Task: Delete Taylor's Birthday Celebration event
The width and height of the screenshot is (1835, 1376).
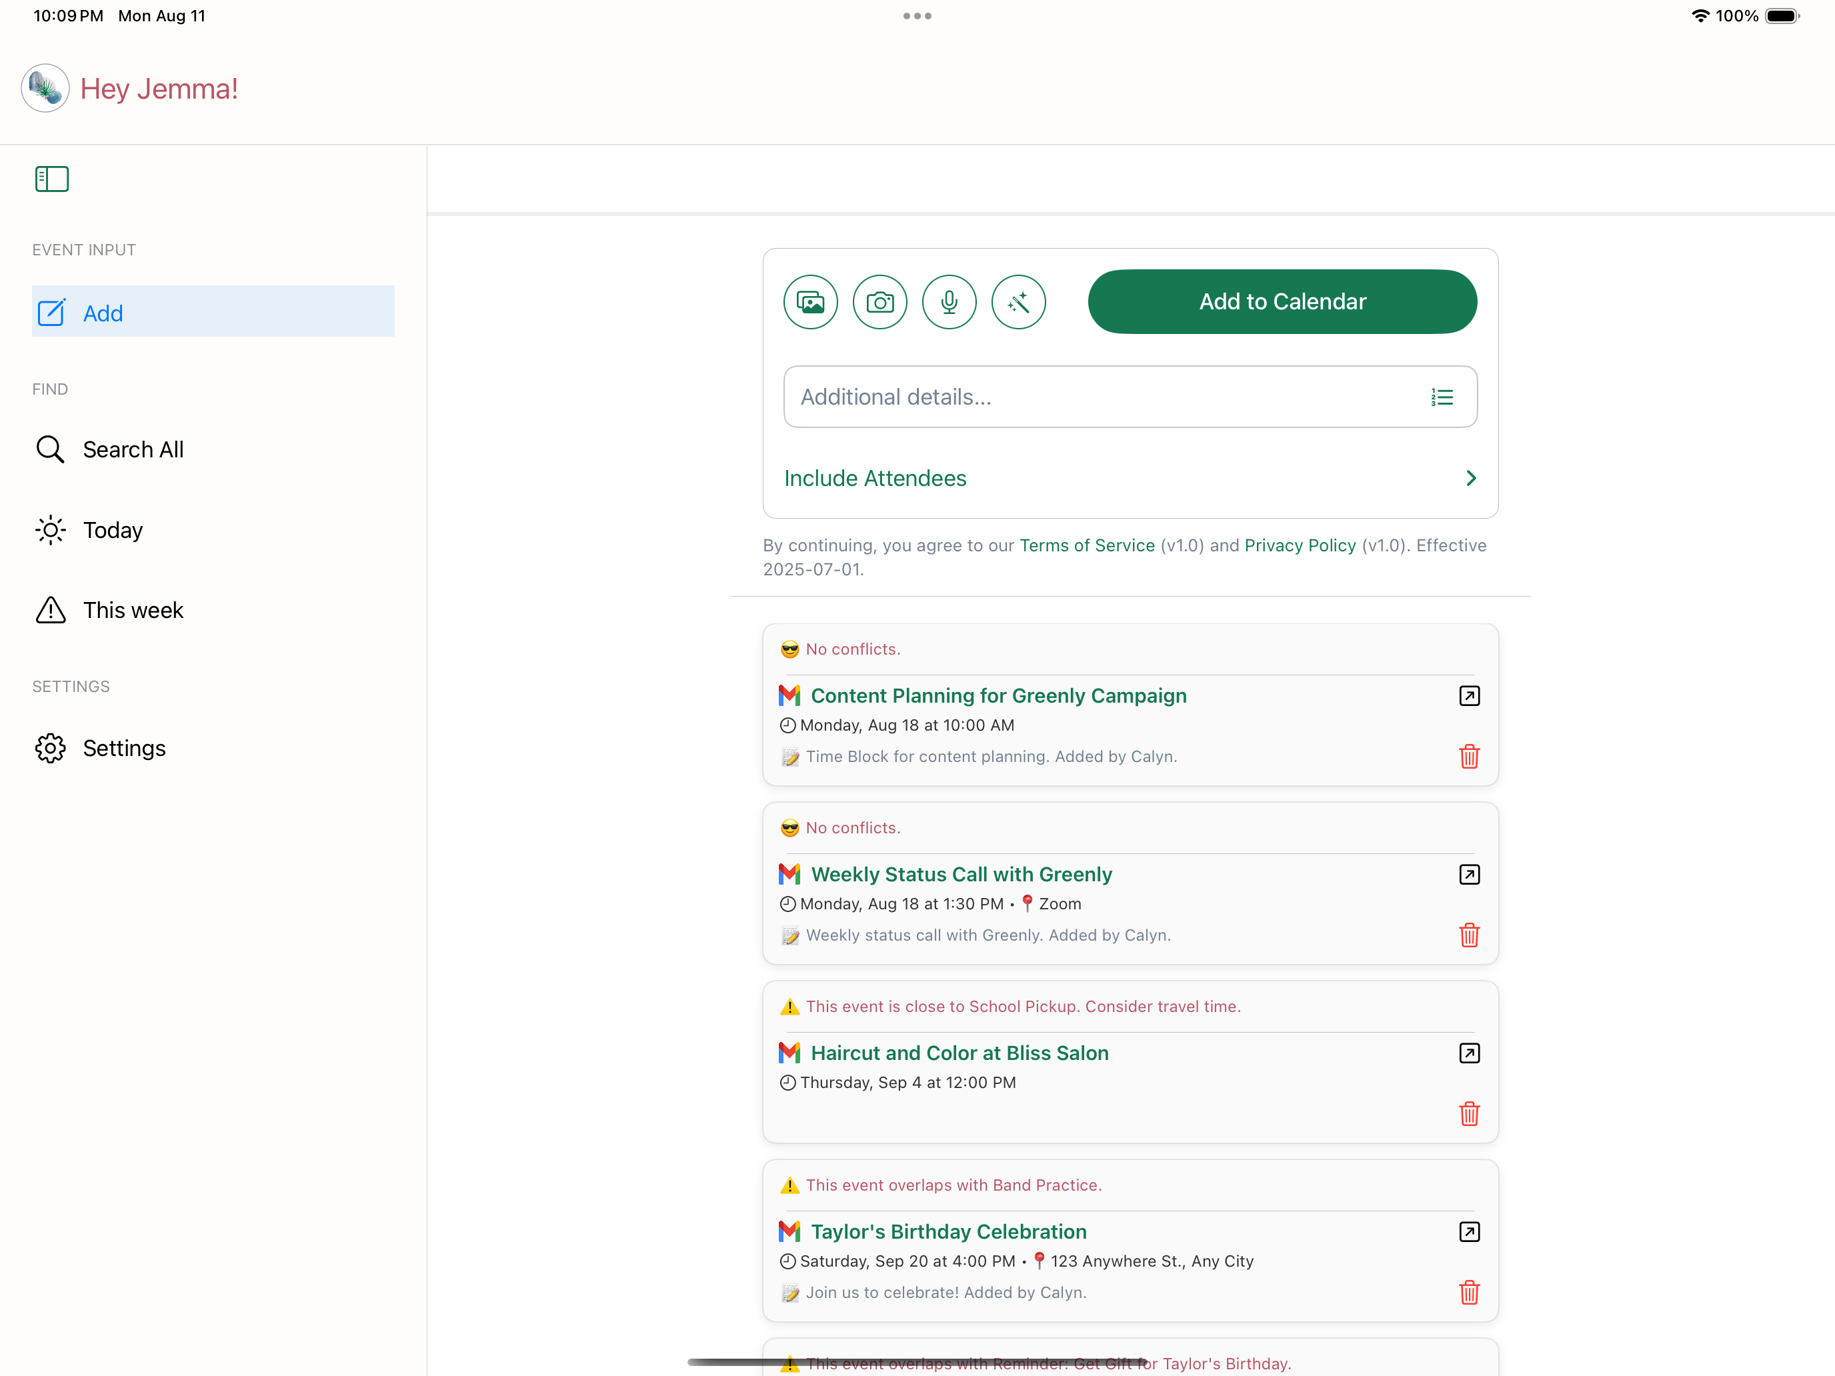Action: (1469, 1292)
